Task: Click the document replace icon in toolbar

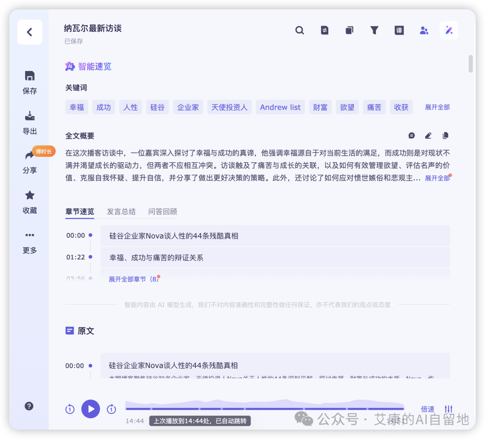Action: (x=325, y=31)
